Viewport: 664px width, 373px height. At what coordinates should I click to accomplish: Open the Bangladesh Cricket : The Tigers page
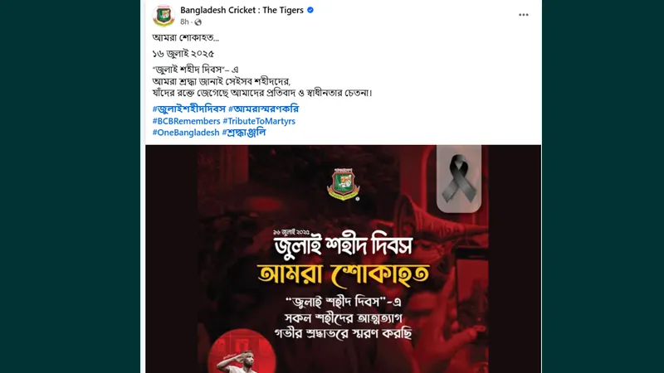coord(242,10)
